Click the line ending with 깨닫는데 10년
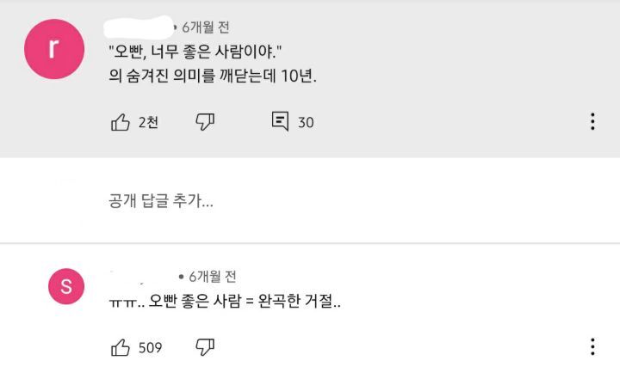The width and height of the screenshot is (620, 391). pos(214,76)
